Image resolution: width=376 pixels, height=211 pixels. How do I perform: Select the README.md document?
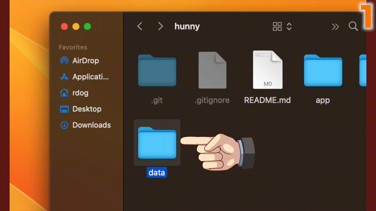[267, 70]
